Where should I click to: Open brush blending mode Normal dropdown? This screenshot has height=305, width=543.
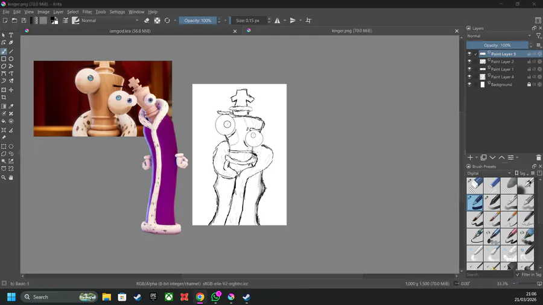coord(110,20)
